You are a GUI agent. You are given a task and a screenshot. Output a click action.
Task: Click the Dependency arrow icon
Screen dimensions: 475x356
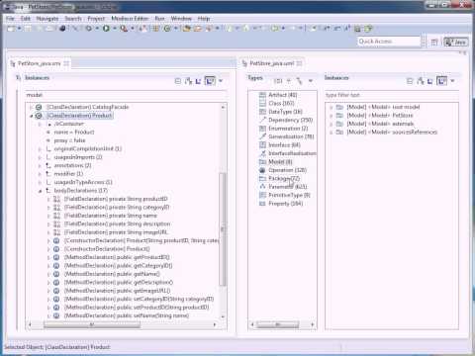(262, 120)
